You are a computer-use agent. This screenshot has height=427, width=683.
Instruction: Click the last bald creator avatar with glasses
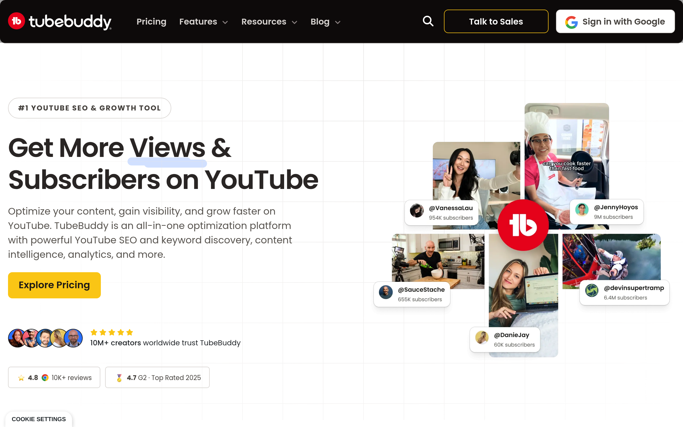73,338
